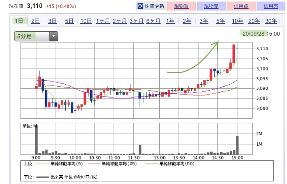Click the tall 9:00 opening volume bar
The image size is (287, 184).
36,140
